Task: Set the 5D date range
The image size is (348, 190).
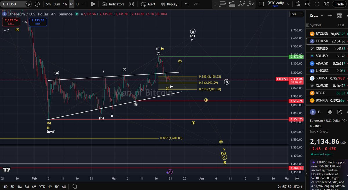Action: coord(12,187)
